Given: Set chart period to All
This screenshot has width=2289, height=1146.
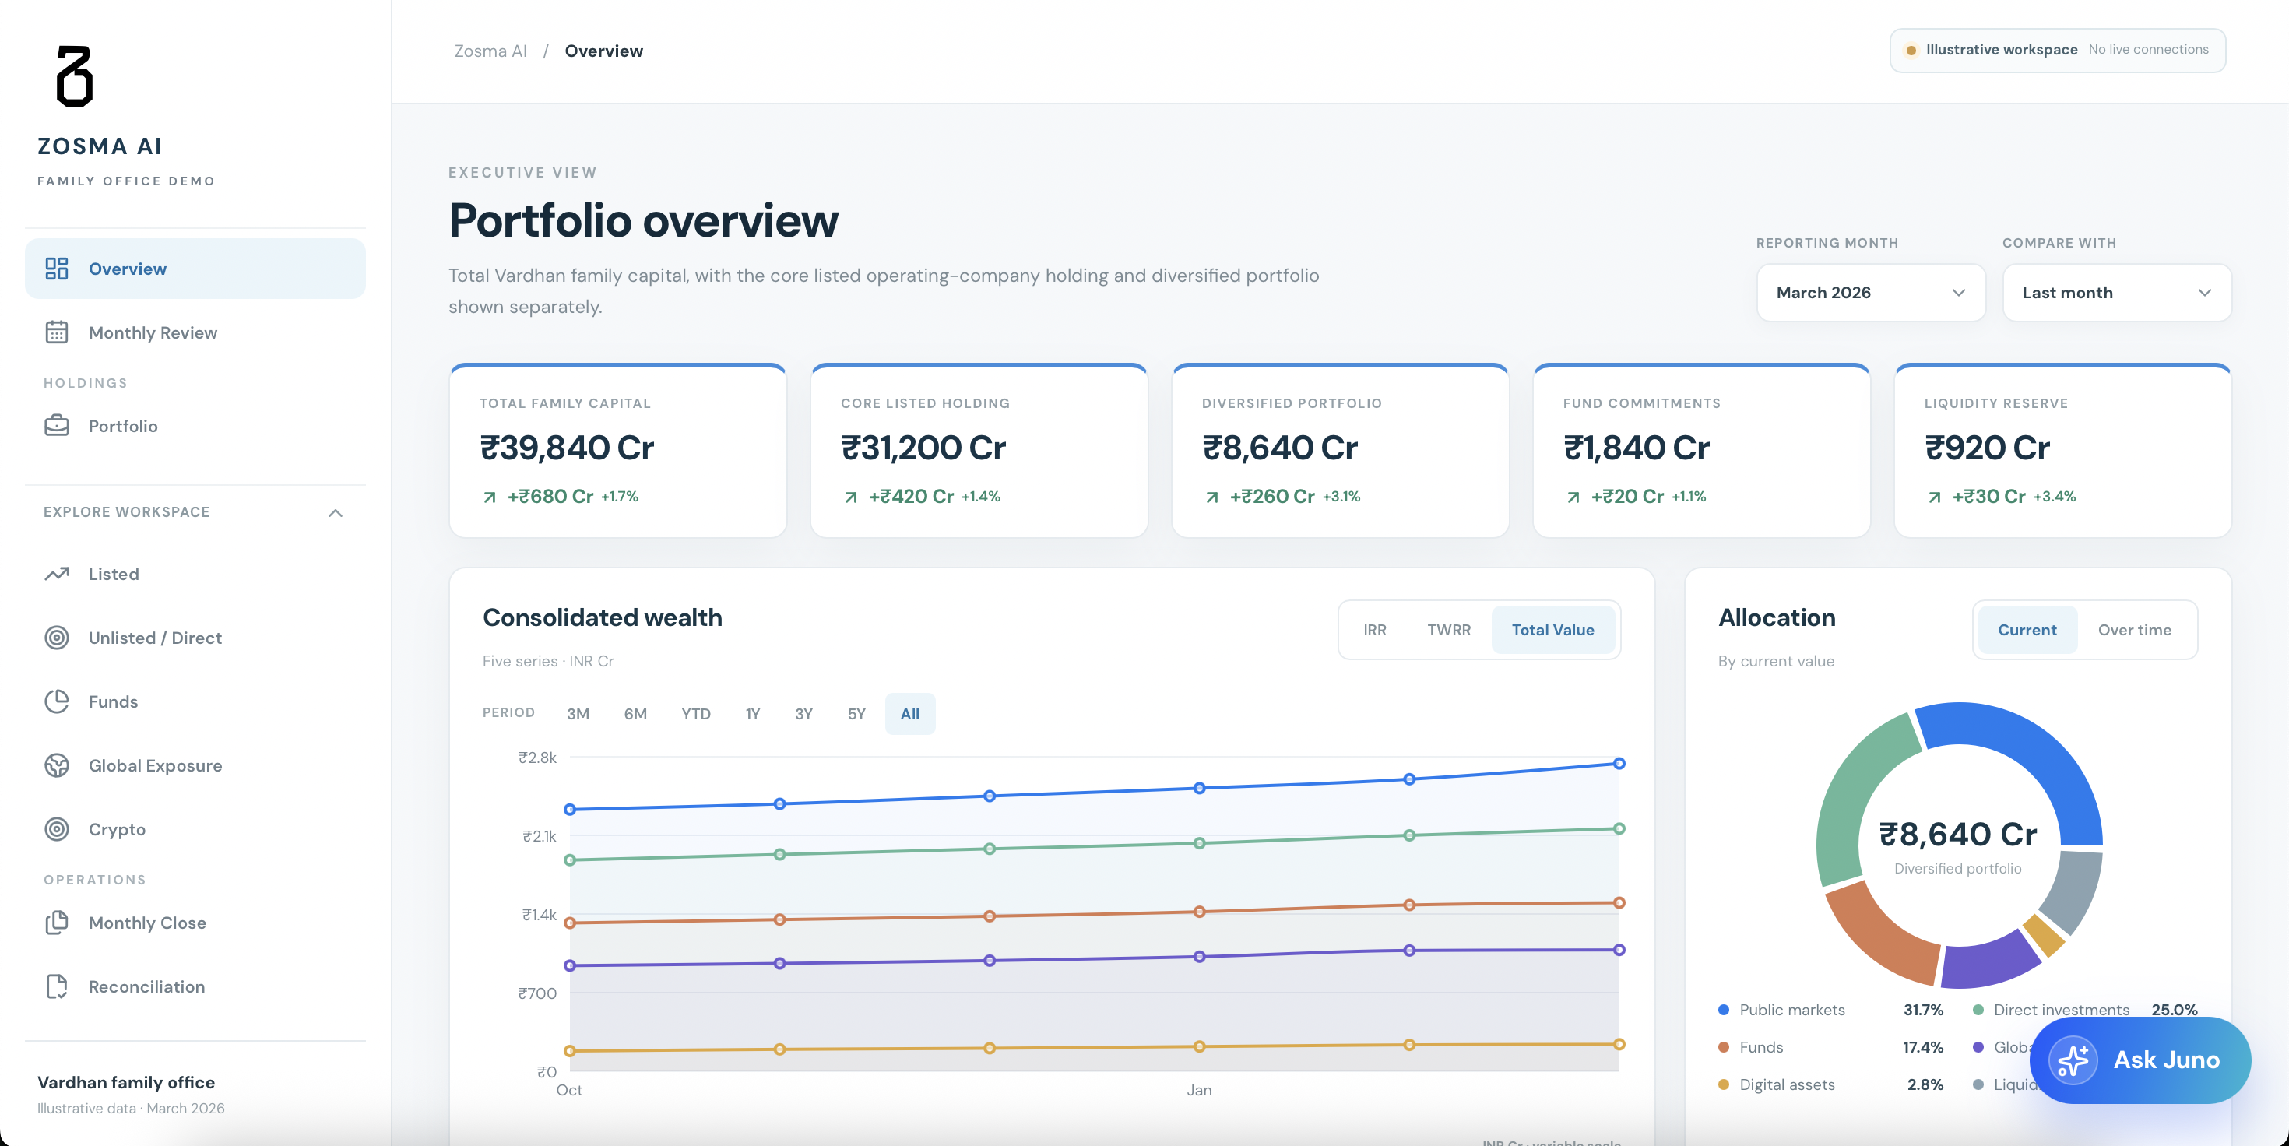Looking at the screenshot, I should pos(910,713).
